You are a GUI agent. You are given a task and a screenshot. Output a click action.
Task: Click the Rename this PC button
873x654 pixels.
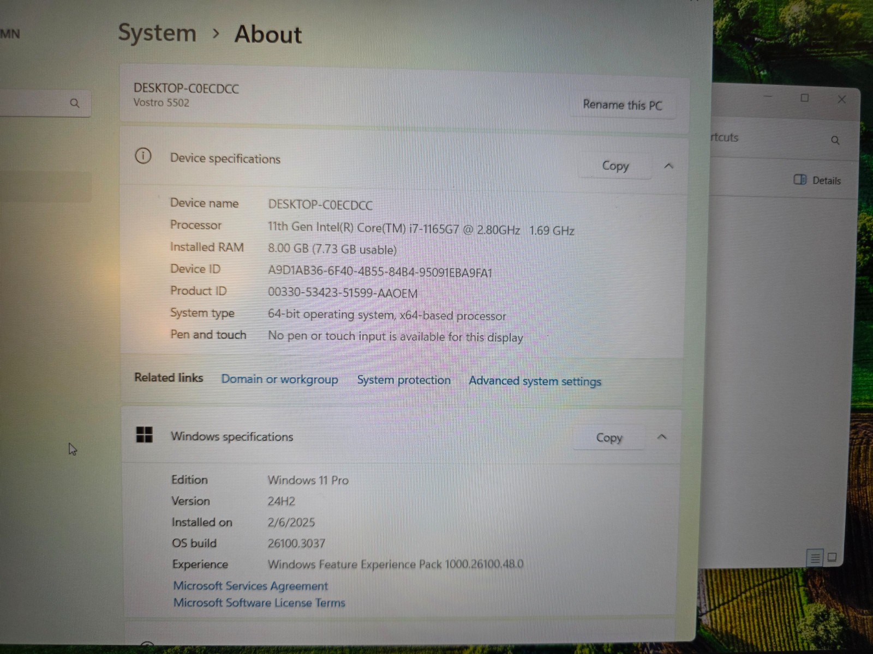(x=623, y=105)
